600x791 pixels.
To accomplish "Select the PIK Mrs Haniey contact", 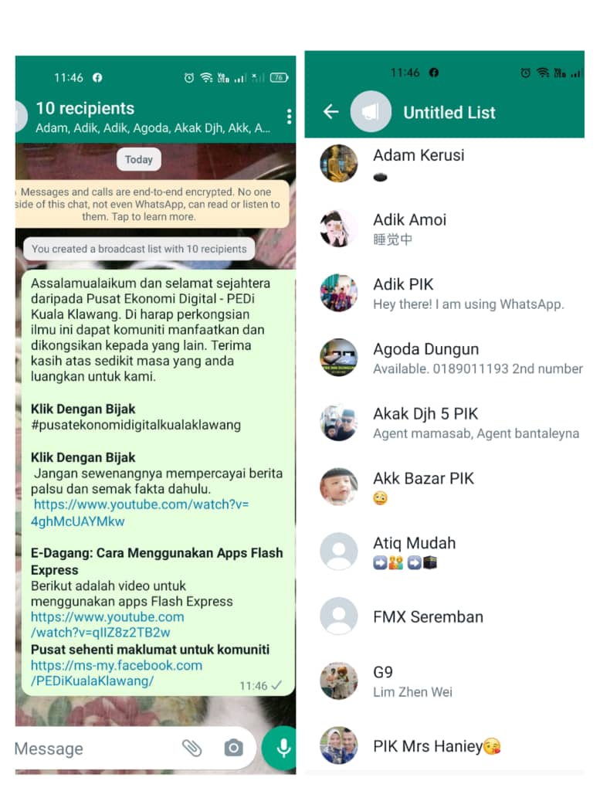I will coord(444,745).
